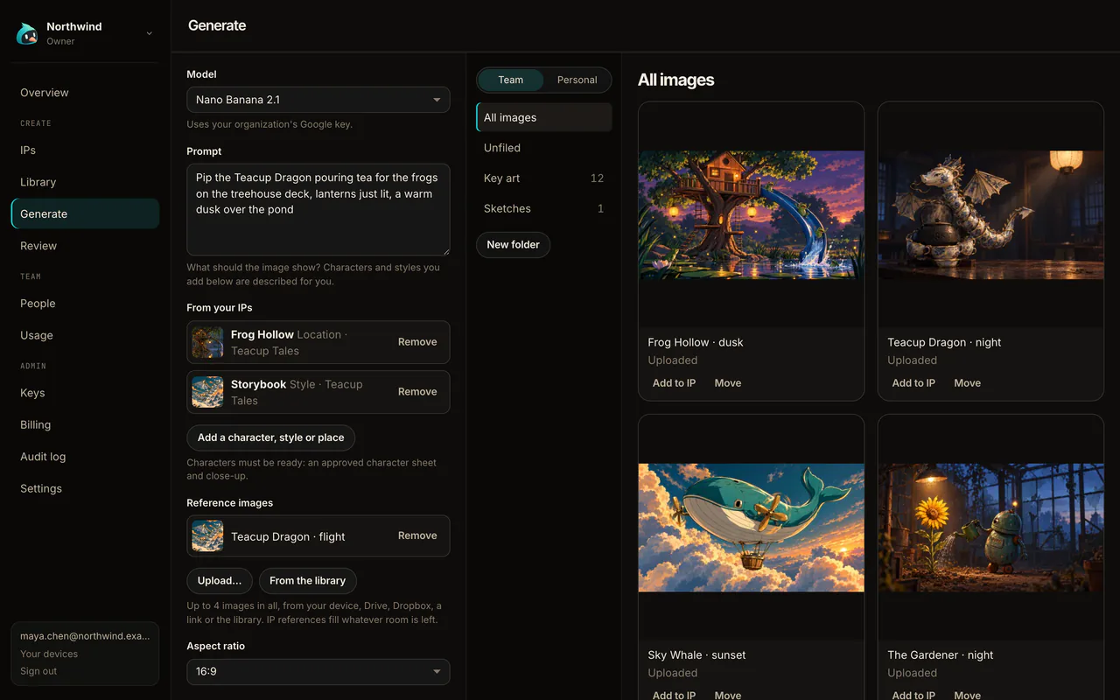Remove Frog Hollow from the IPs
Screen dimensions: 1120x700
coord(417,342)
